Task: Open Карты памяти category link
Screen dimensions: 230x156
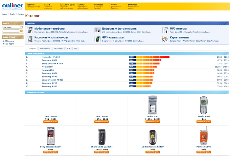Action: 179,38
